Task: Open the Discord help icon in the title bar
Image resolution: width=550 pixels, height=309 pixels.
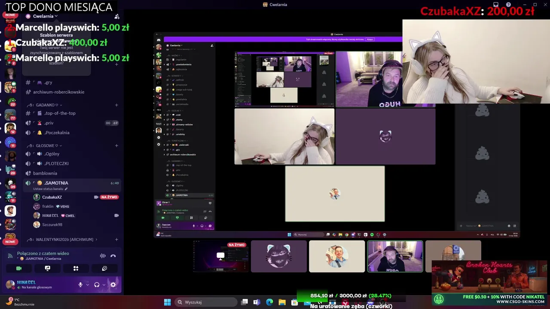Action: (x=508, y=5)
